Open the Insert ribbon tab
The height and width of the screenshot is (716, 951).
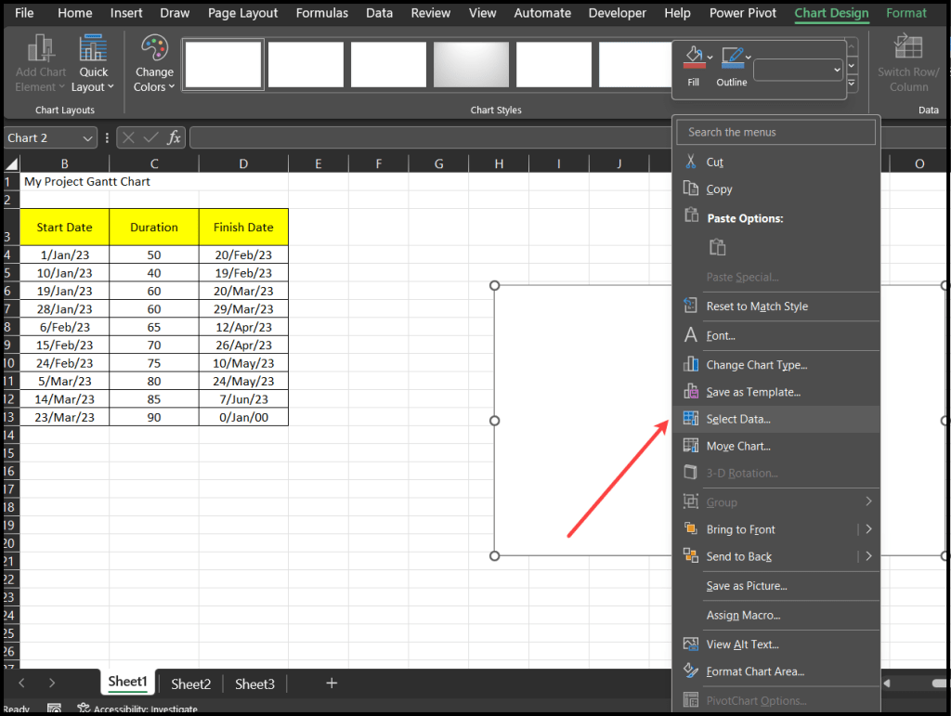tap(126, 13)
